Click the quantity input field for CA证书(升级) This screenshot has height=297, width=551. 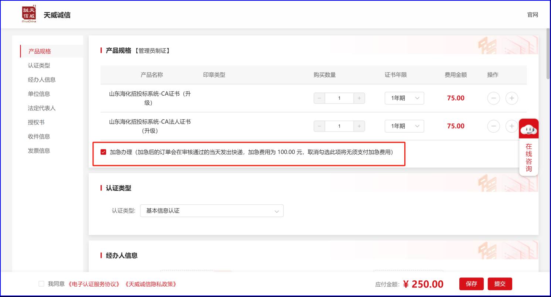pos(339,98)
